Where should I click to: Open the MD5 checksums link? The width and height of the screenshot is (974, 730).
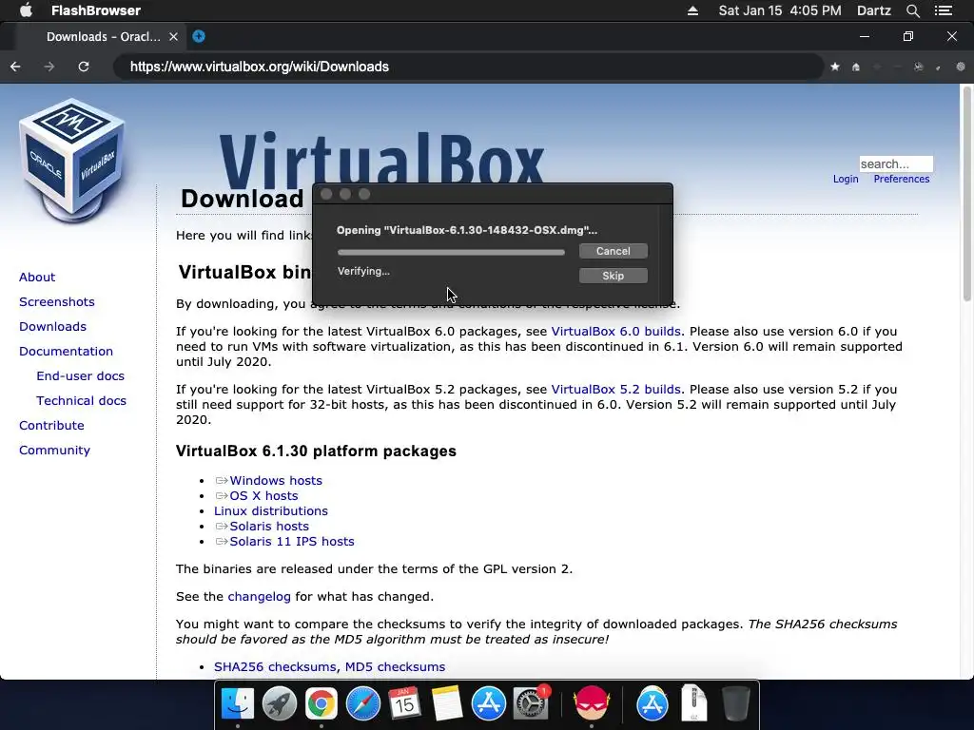tap(395, 666)
